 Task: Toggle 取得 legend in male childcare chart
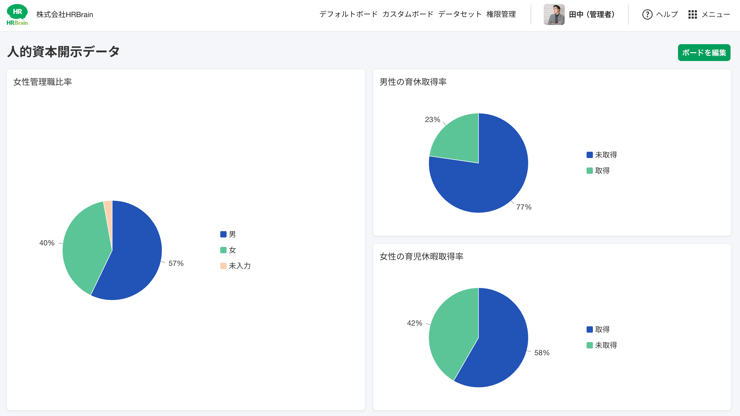589,171
